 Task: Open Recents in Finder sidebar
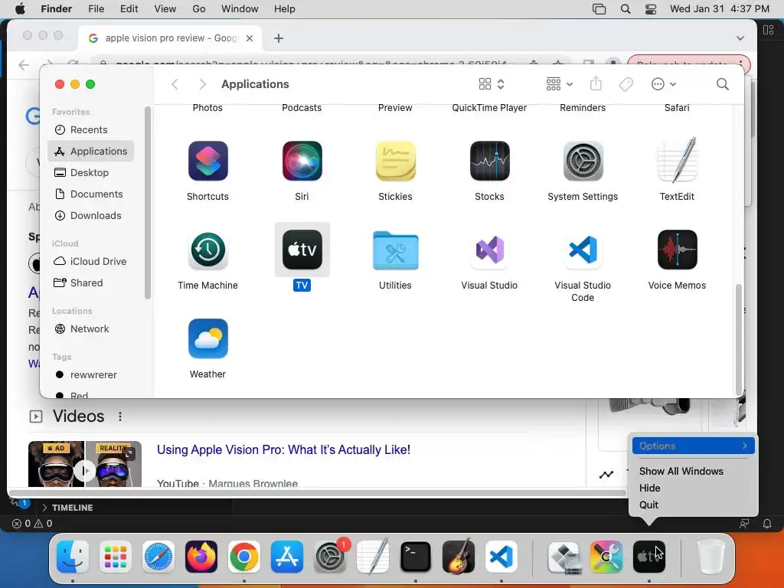(90, 130)
